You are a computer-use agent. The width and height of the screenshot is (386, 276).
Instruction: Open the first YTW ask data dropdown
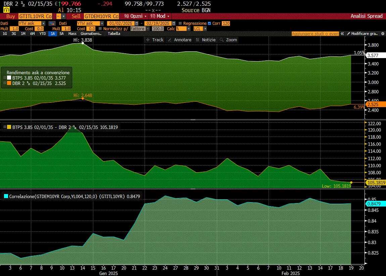[43, 24]
